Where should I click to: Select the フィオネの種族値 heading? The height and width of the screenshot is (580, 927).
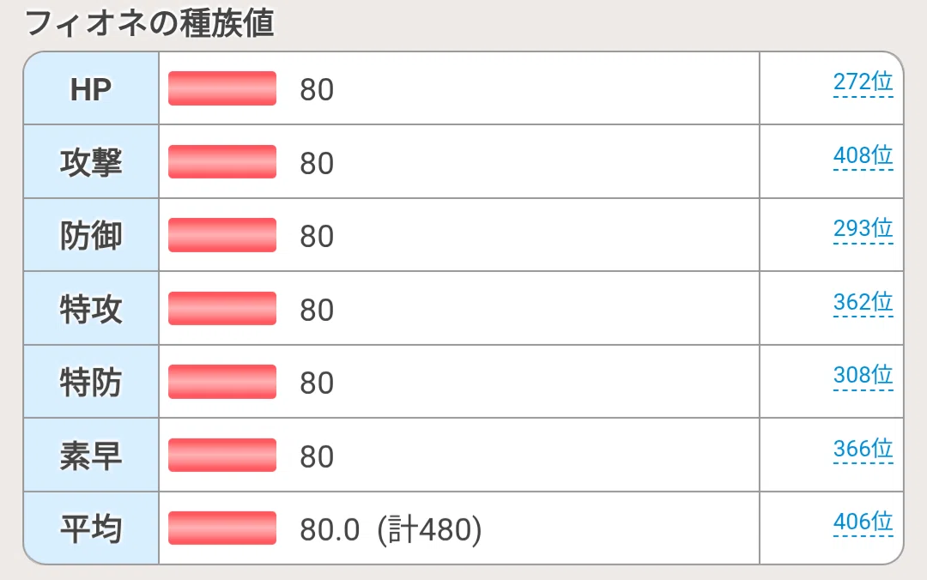click(x=149, y=23)
